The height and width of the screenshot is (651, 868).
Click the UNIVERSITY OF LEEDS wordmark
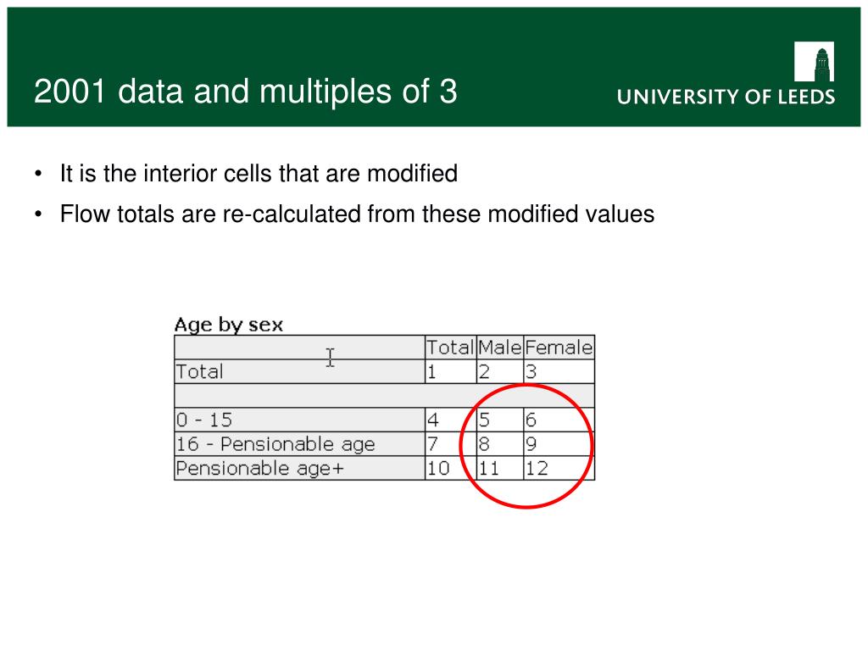point(726,97)
